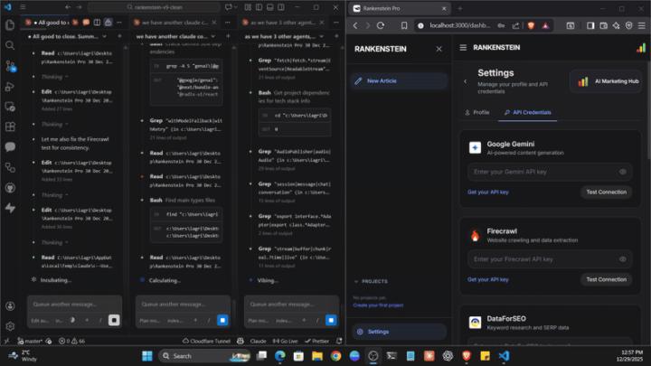Click the VS Code hamburger menu icon
Screen dimensions: 651x366
click(x=23, y=7)
